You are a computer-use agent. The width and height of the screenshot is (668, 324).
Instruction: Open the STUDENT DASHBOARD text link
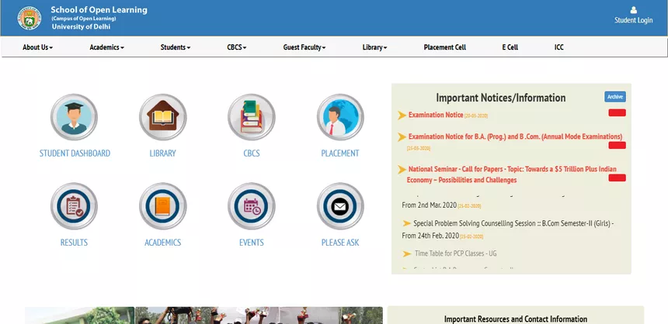(75, 153)
